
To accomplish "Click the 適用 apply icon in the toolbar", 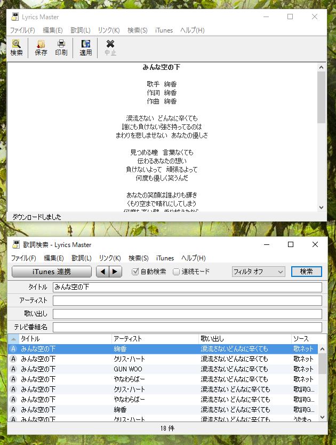I will (x=85, y=47).
